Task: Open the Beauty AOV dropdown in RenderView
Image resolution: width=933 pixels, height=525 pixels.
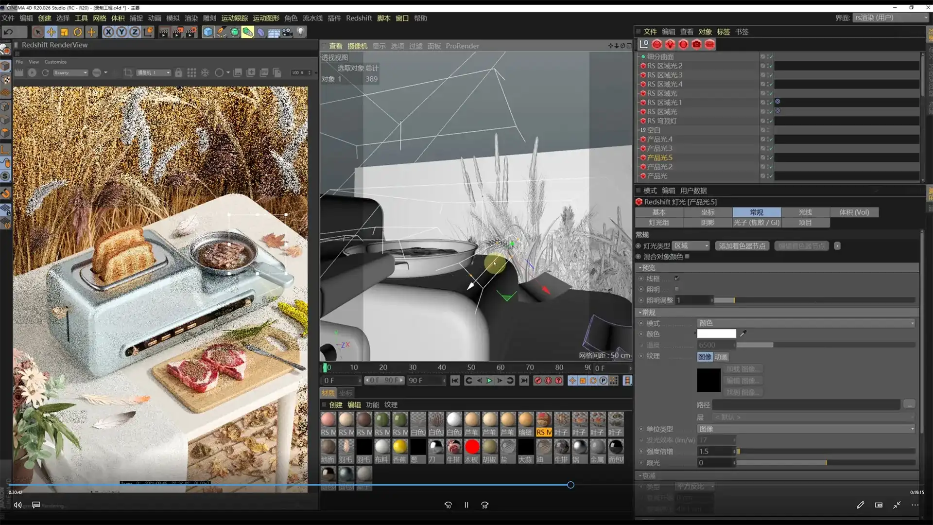Action: 70,72
